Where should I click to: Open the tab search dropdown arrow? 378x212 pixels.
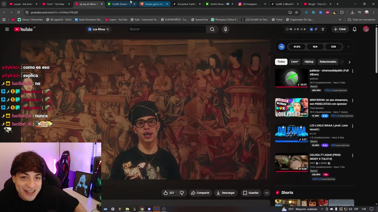click(x=4, y=4)
